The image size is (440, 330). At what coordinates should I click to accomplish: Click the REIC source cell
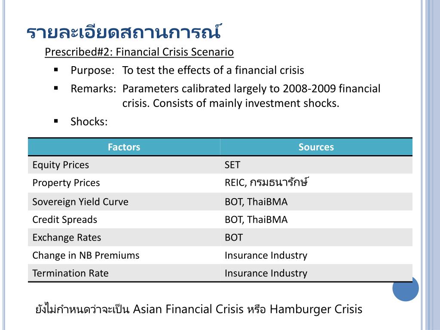click(x=267, y=183)
